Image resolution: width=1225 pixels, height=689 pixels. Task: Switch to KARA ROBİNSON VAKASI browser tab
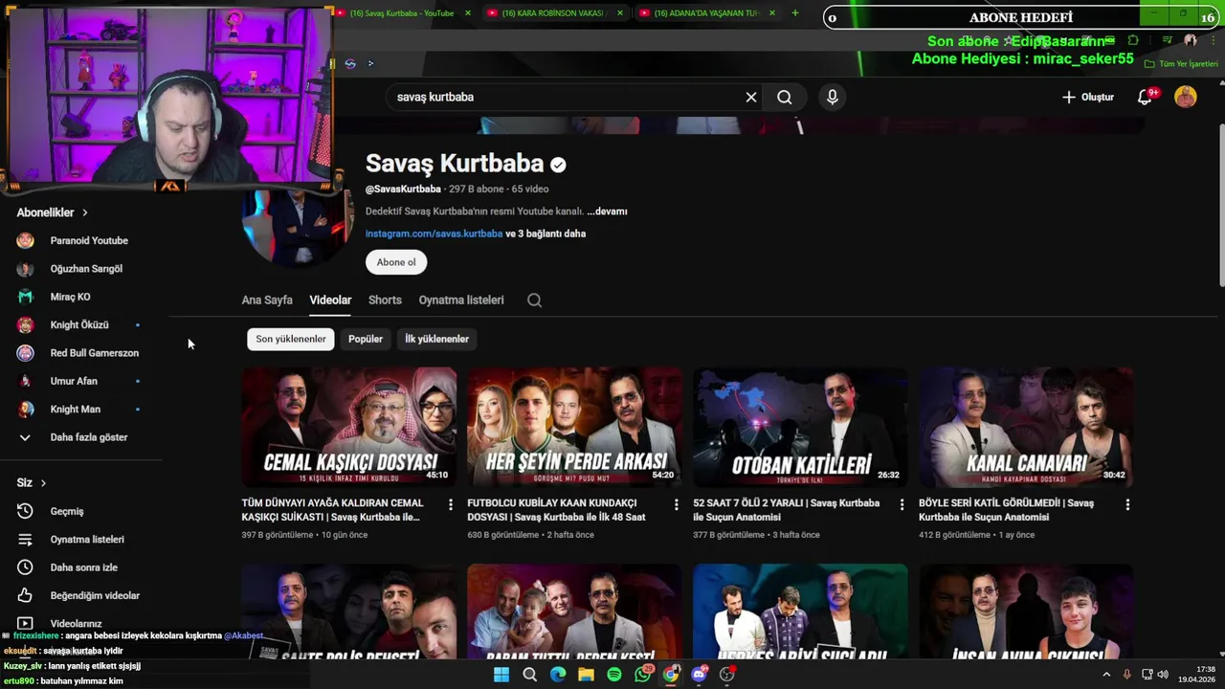tap(555, 12)
